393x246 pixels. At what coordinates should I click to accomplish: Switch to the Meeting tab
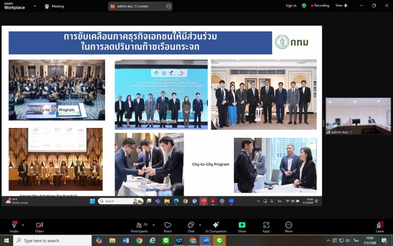[54, 6]
